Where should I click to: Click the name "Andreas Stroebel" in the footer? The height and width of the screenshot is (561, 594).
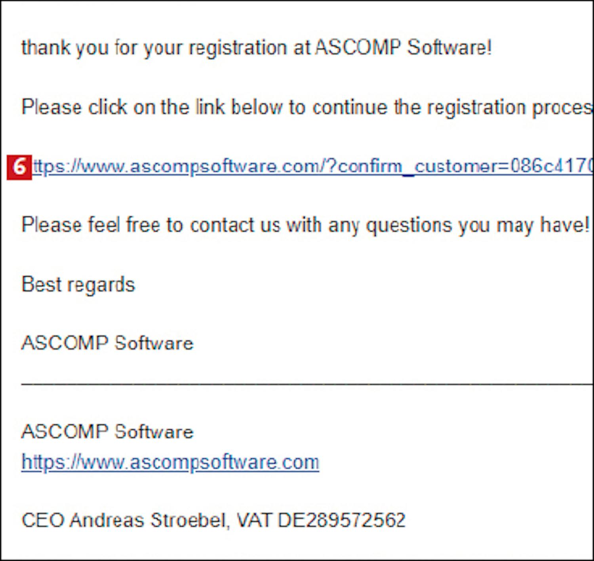pyautogui.click(x=149, y=521)
